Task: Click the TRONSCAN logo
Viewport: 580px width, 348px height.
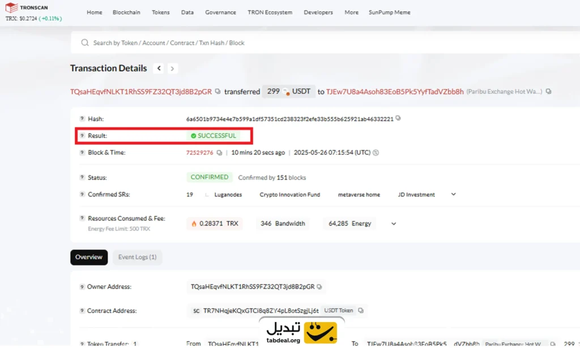Action: (26, 7)
